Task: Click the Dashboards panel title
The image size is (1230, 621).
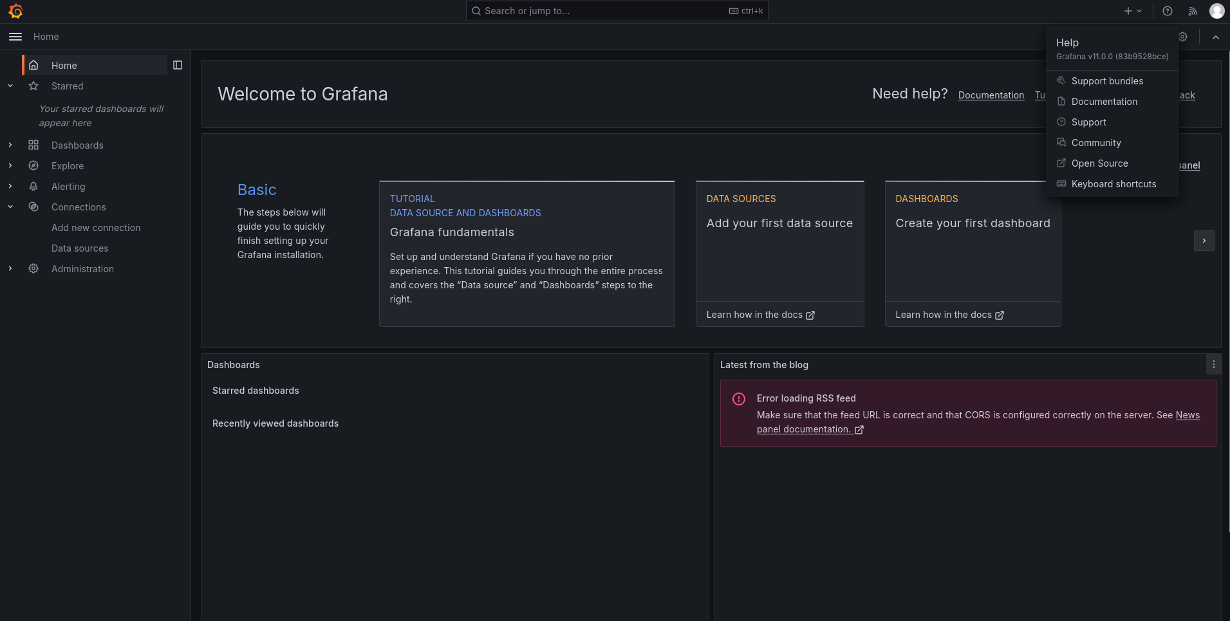Action: pyautogui.click(x=234, y=365)
